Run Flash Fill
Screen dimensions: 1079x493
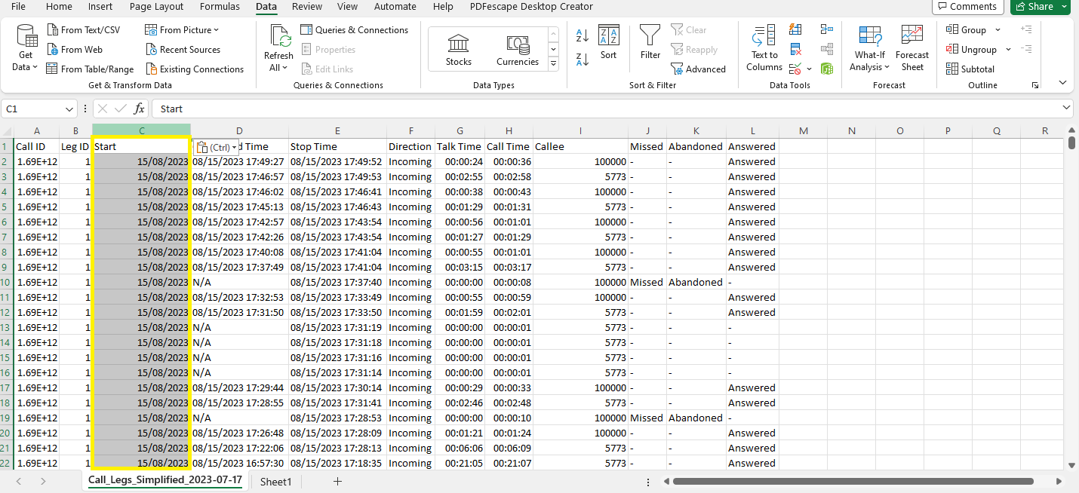(795, 30)
